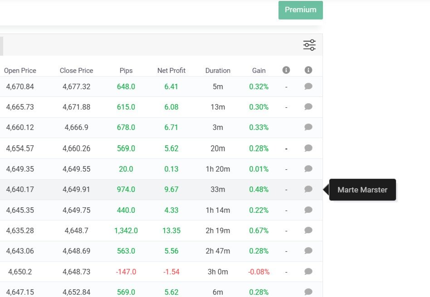The width and height of the screenshot is (430, 297).
Task: Open comment bubble for -147.0 pips trade
Action: pyautogui.click(x=308, y=272)
